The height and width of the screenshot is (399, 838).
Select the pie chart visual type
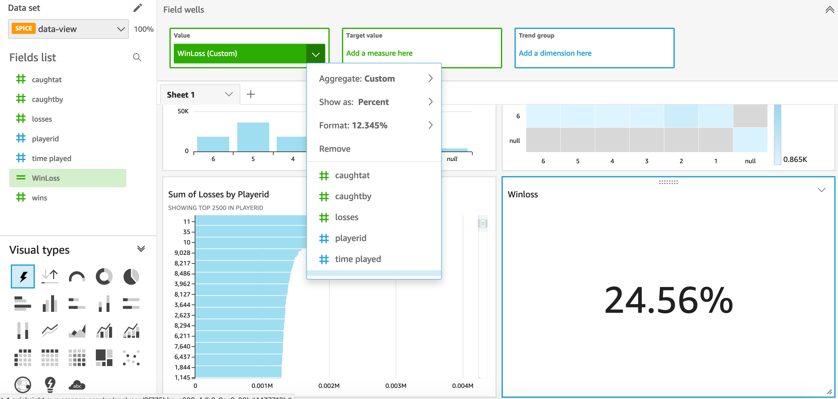point(131,276)
